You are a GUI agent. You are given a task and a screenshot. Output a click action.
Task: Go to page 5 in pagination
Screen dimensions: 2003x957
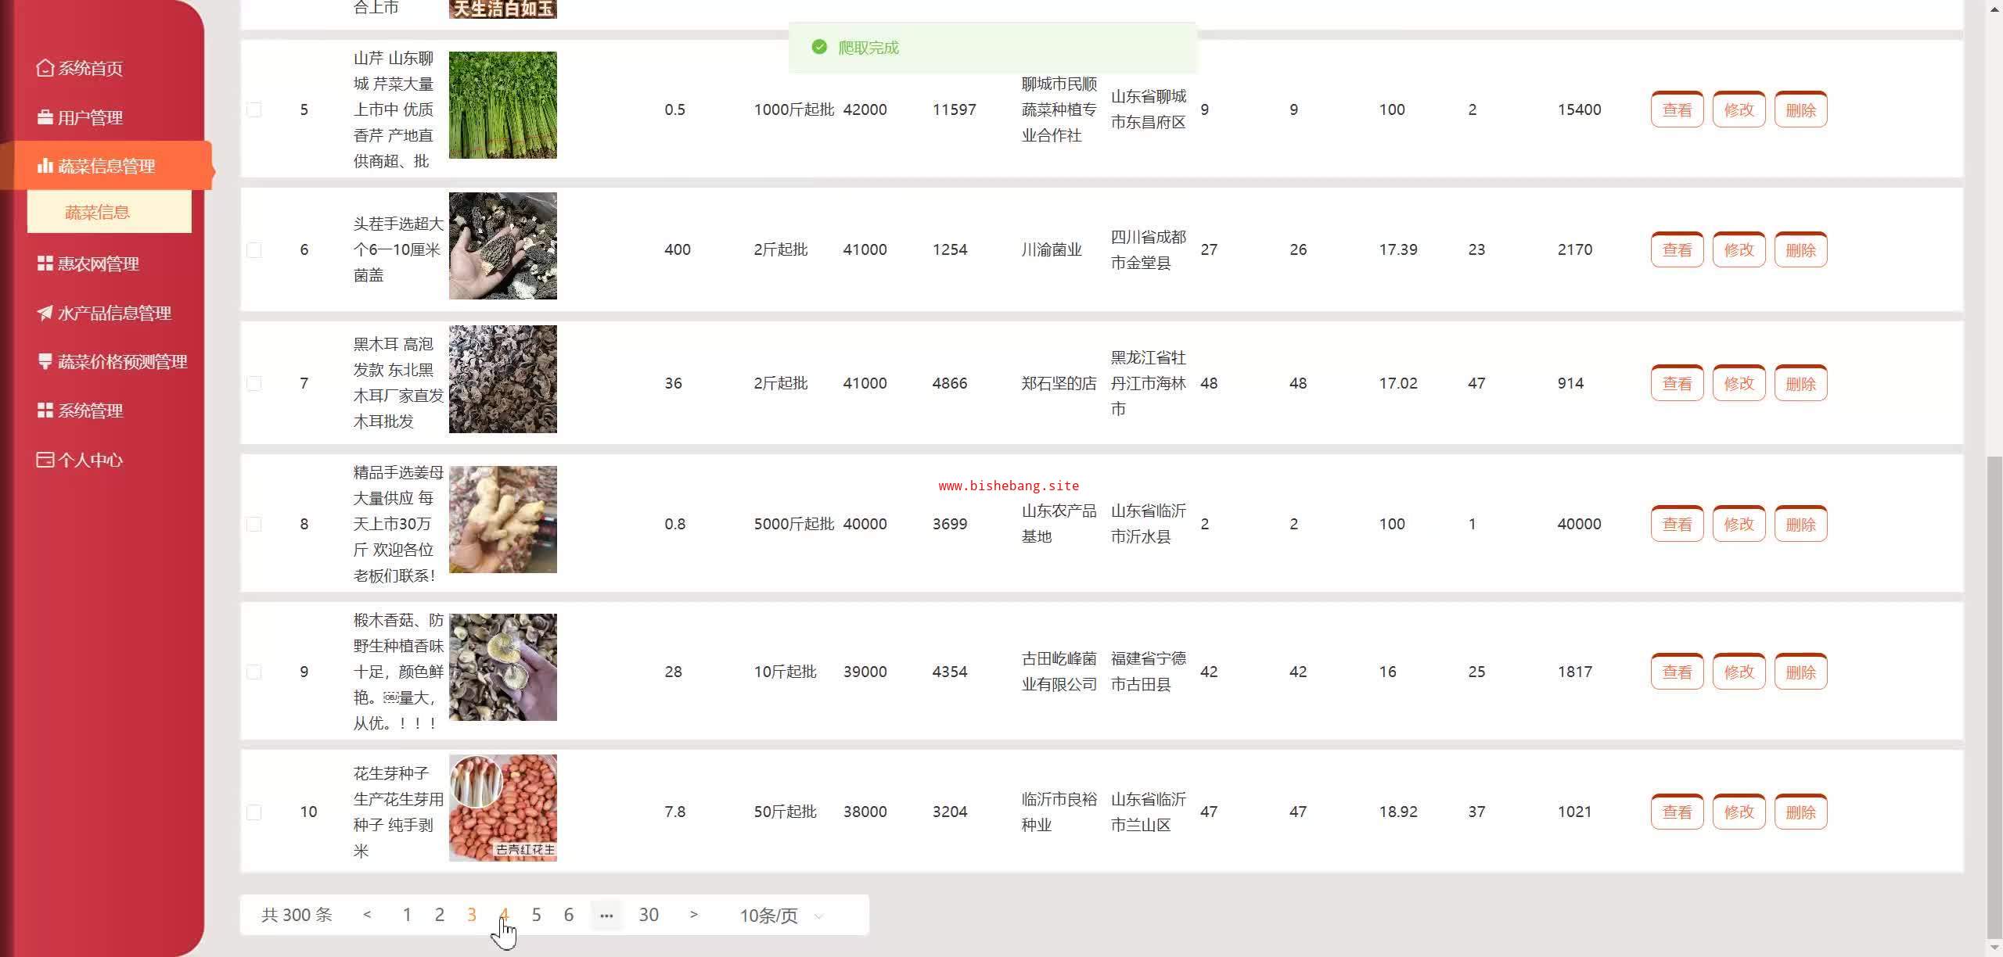tap(536, 915)
